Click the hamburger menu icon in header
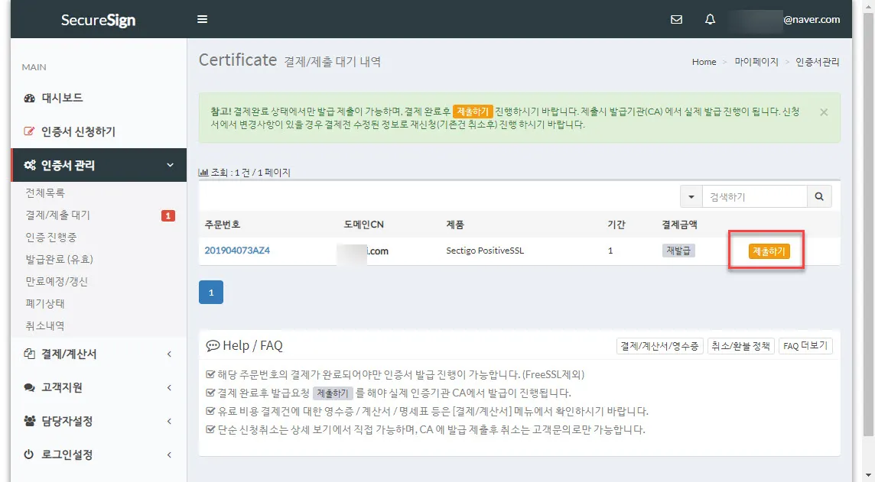 coord(203,20)
